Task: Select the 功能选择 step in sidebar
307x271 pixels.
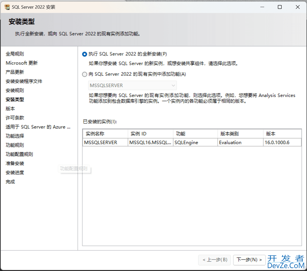Action: (x=15, y=136)
